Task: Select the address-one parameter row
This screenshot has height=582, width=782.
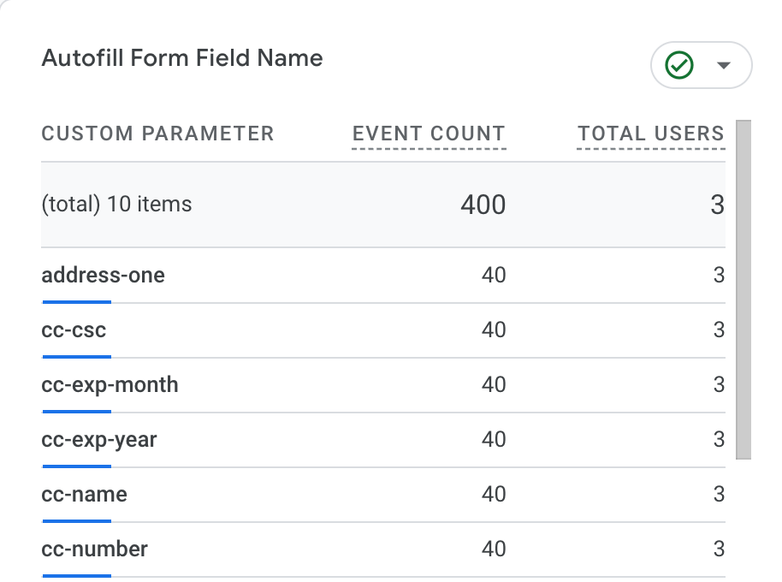Action: pyautogui.click(x=103, y=275)
